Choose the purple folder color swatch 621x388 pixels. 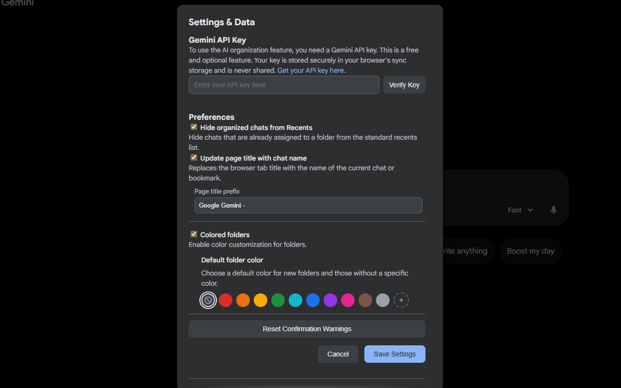click(x=330, y=300)
